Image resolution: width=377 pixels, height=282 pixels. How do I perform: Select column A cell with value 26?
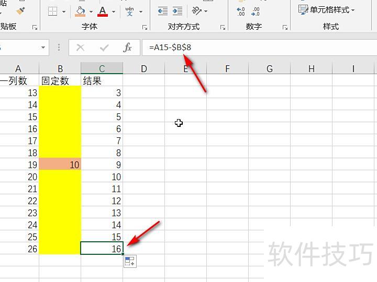click(19, 248)
